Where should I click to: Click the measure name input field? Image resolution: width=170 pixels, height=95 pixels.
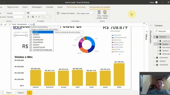click(x=15, y=13)
